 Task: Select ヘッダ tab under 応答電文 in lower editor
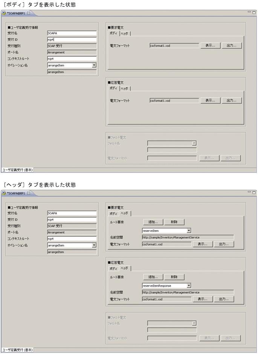point(125,268)
